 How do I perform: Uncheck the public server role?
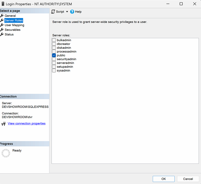click(54, 55)
